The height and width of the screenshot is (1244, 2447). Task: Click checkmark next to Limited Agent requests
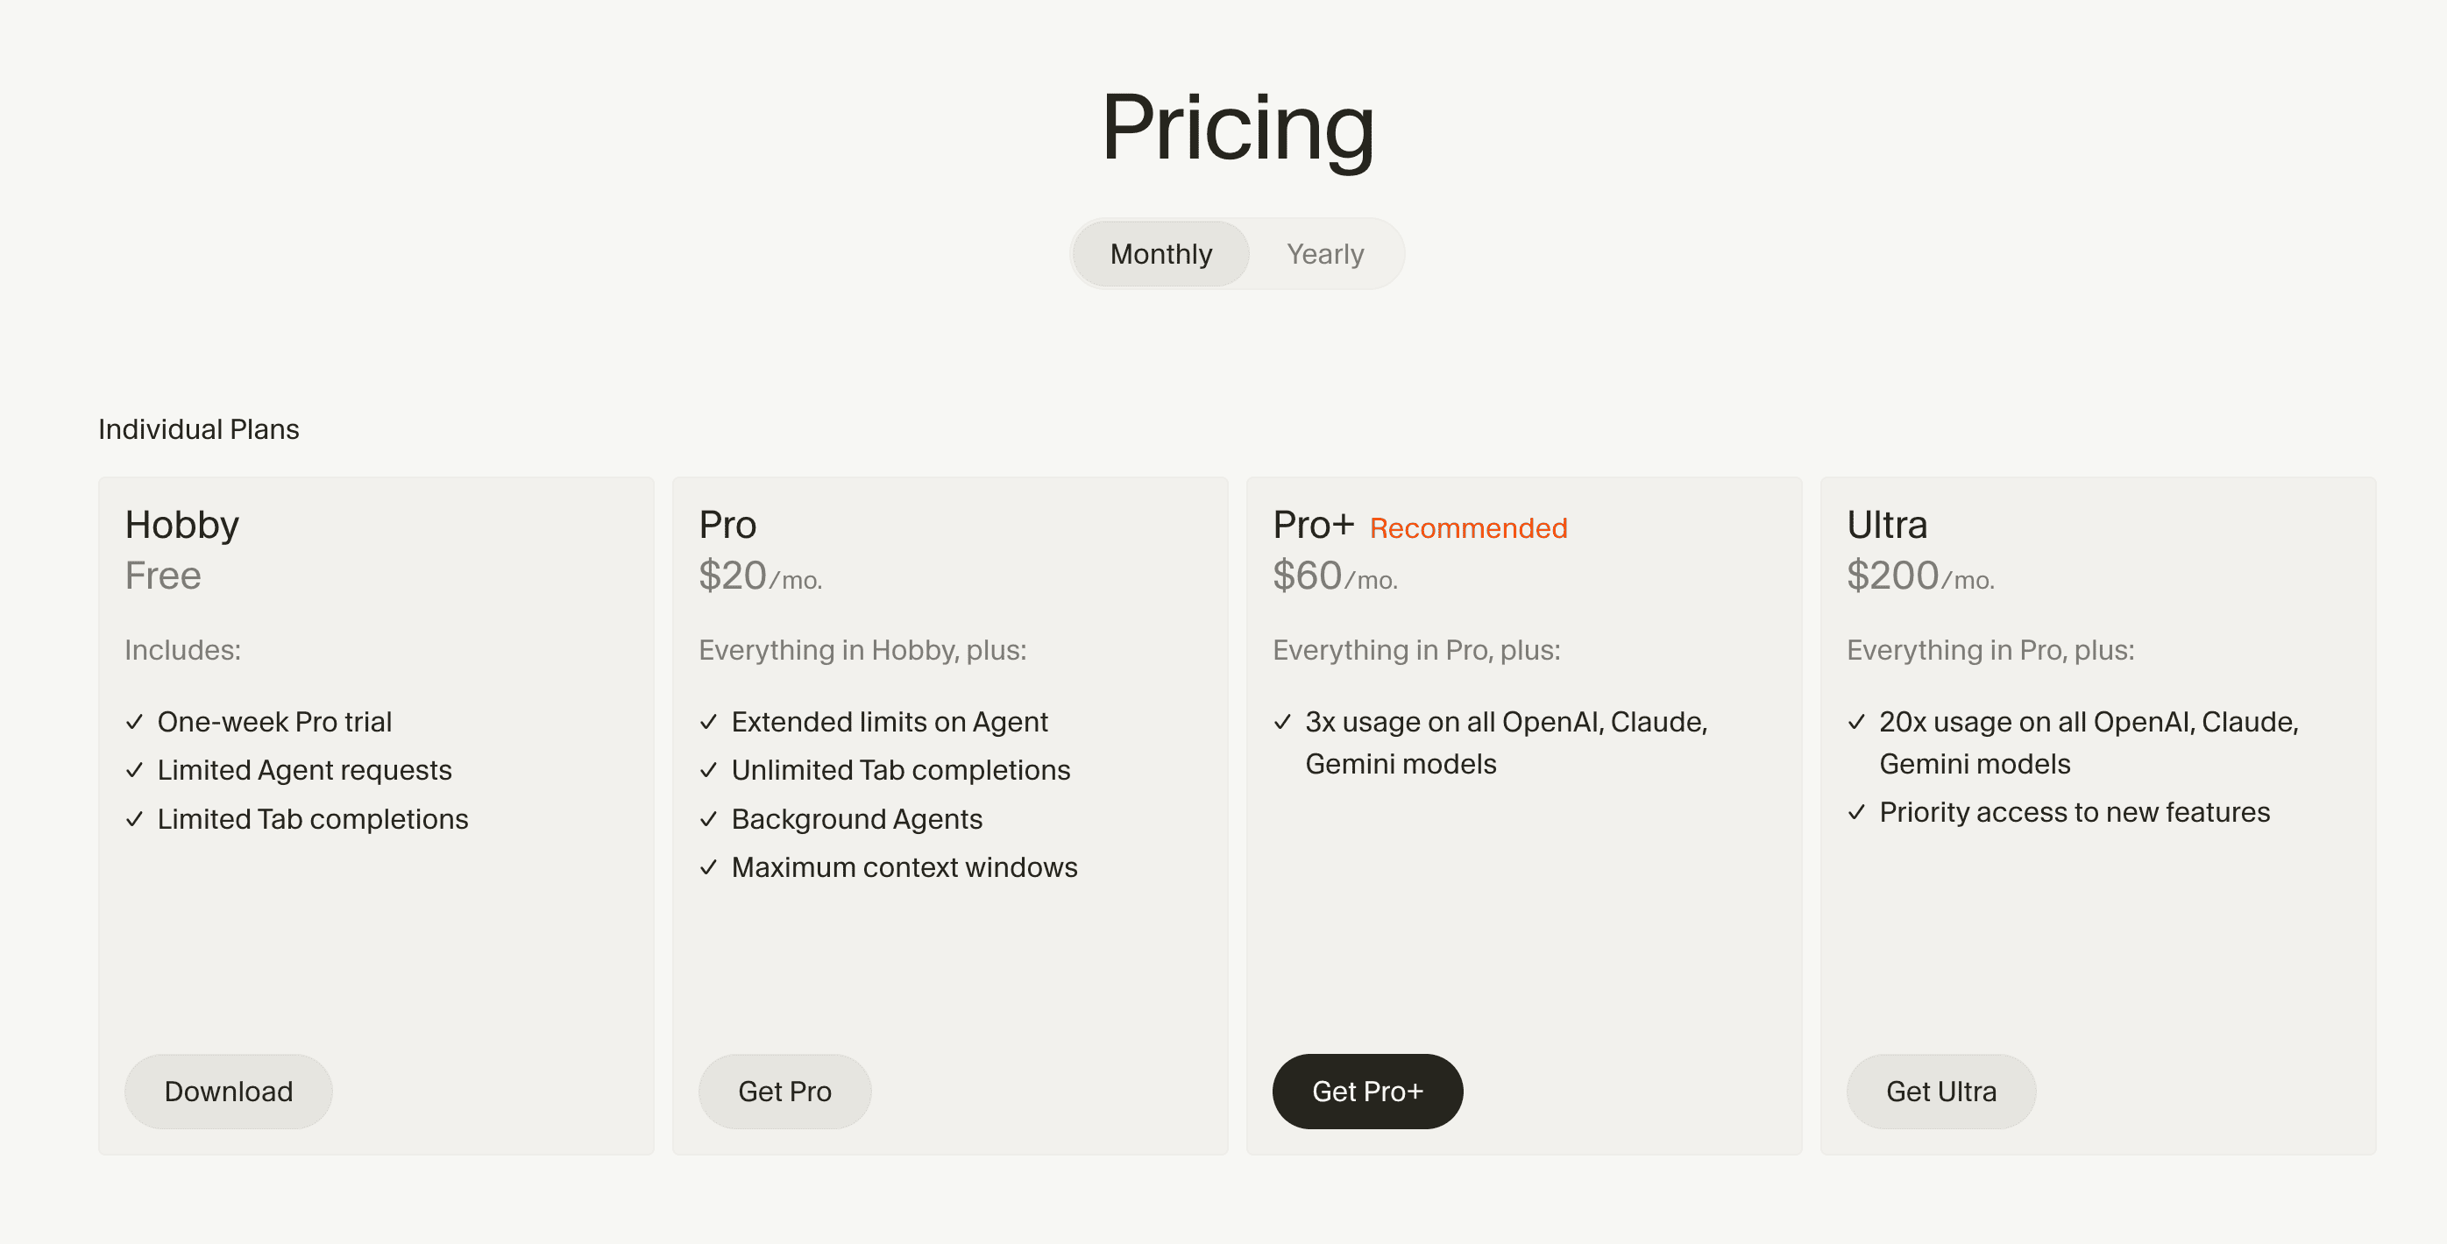[135, 770]
